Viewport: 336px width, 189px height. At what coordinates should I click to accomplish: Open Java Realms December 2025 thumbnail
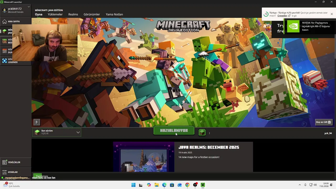click(x=144, y=157)
